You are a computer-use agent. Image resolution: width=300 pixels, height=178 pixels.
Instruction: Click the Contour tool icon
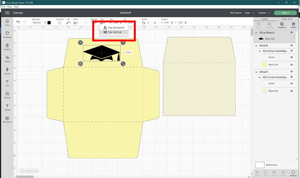[x=293, y=172]
